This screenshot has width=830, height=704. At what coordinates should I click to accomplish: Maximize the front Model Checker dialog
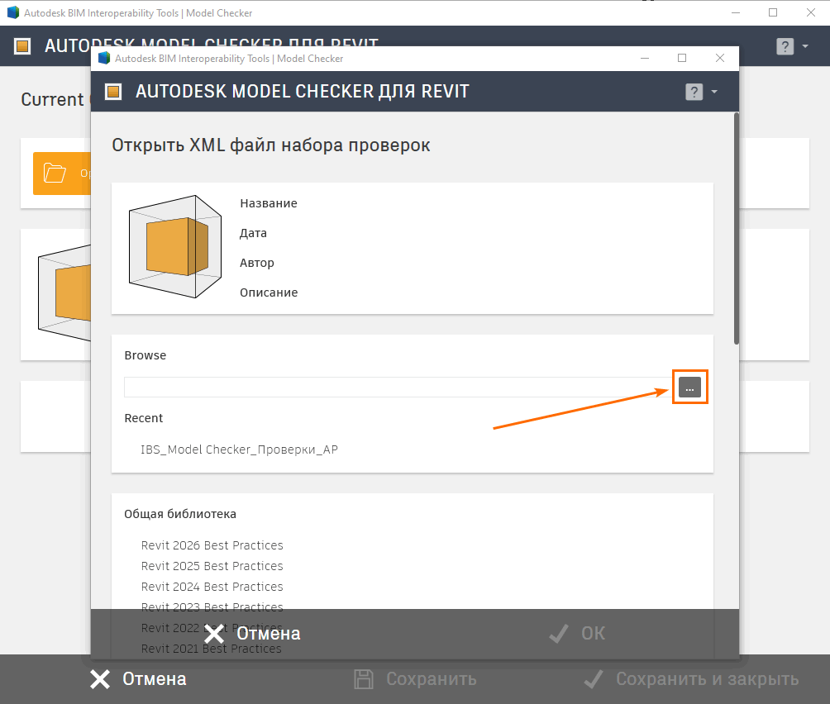tap(682, 58)
